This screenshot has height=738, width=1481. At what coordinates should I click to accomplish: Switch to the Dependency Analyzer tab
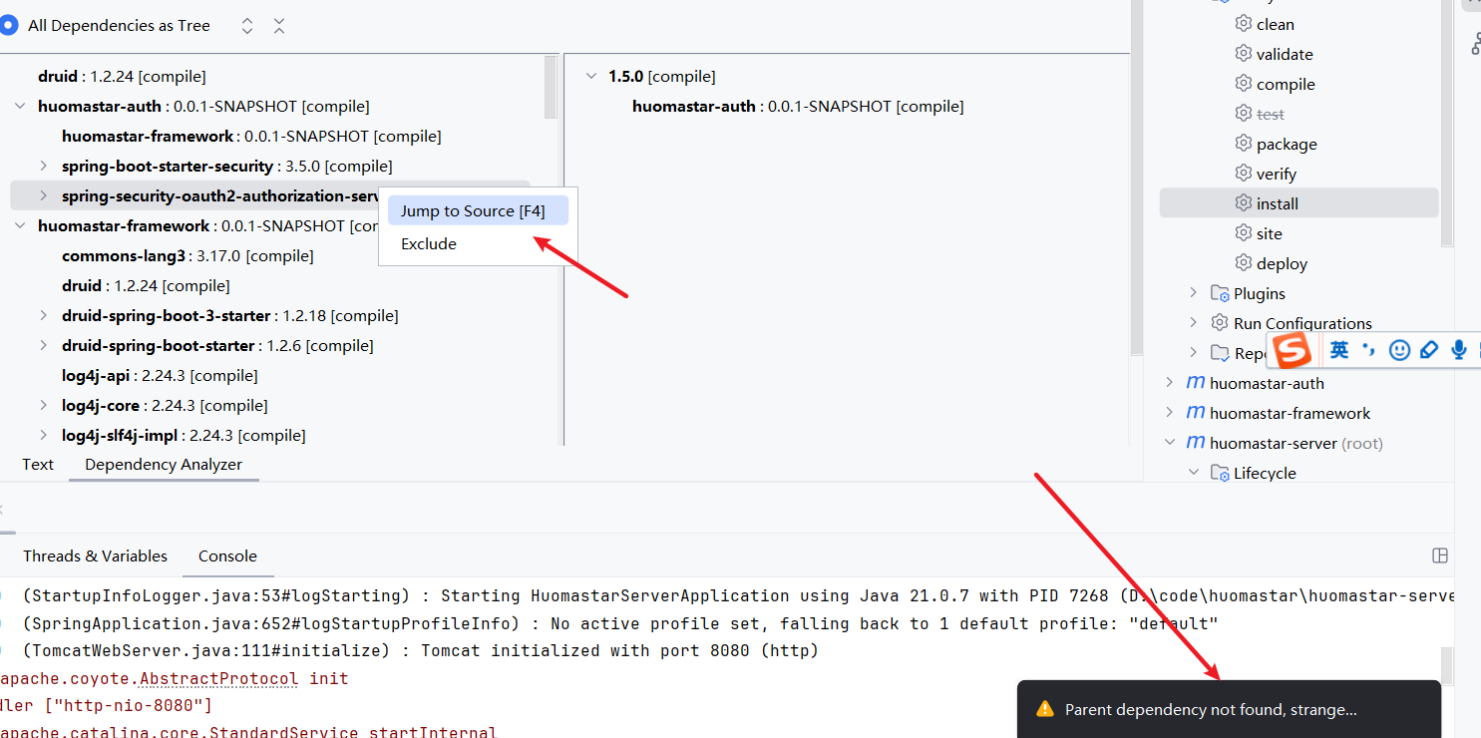click(x=164, y=464)
